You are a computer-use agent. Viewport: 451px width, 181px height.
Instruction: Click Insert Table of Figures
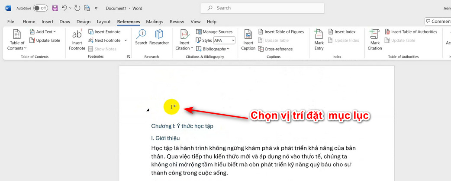(x=281, y=32)
